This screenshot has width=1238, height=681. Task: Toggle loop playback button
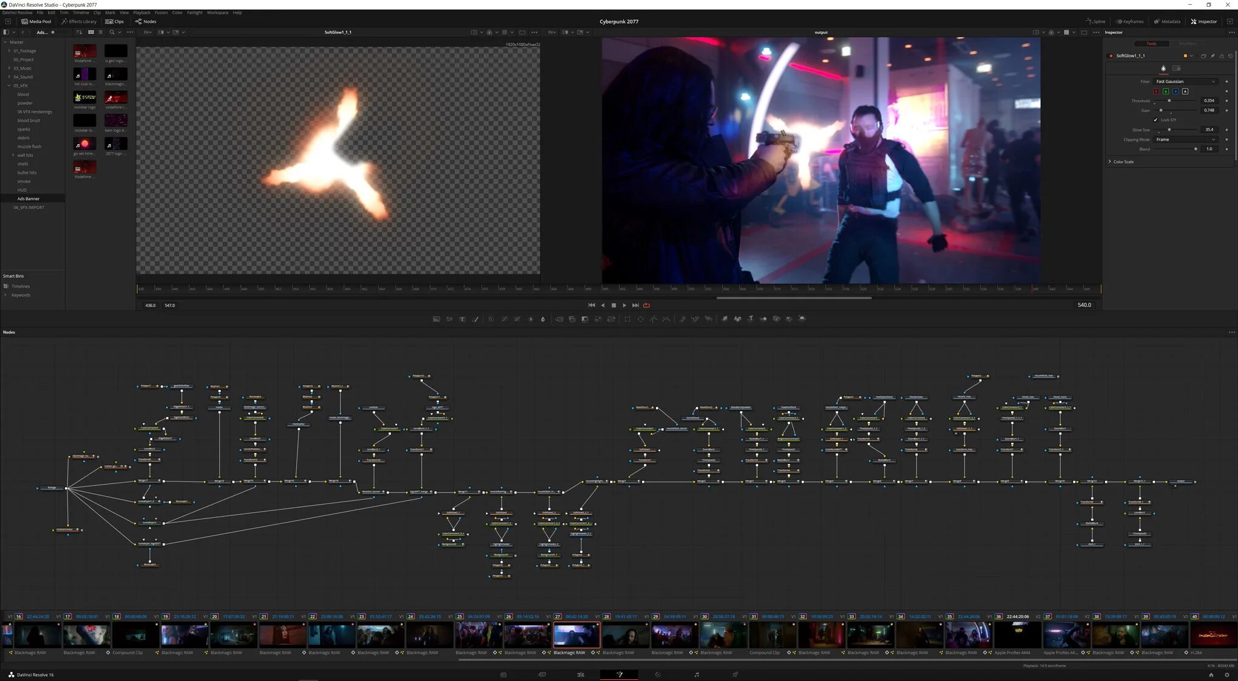click(x=646, y=306)
